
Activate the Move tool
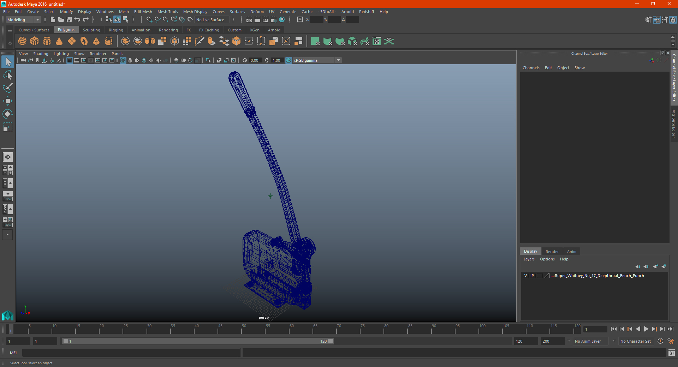(x=8, y=101)
